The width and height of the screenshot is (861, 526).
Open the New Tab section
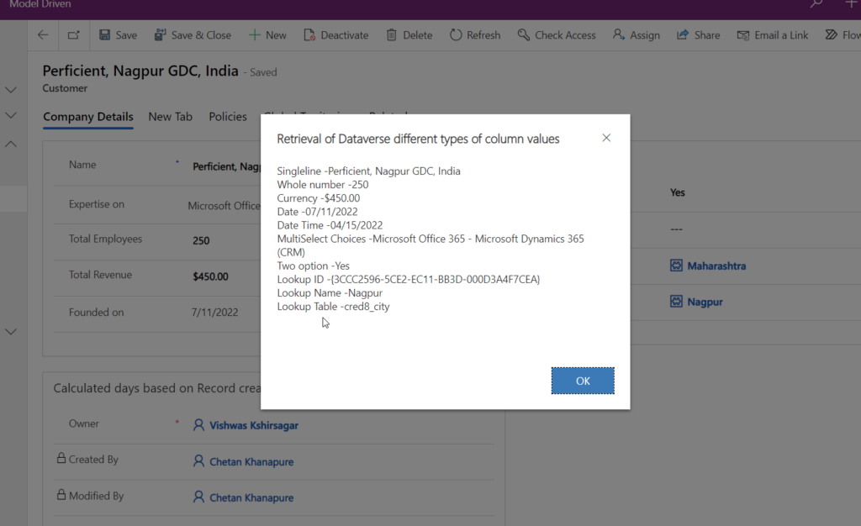tap(171, 117)
